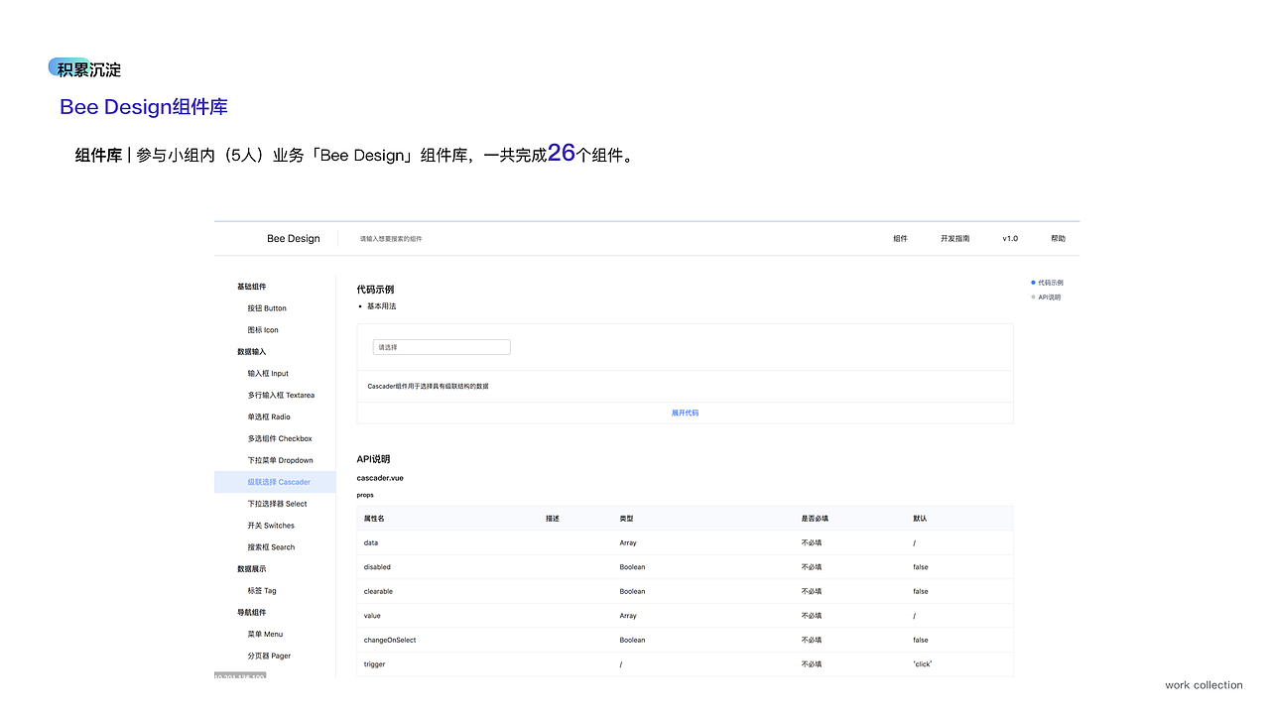Click the clearable property cell

[378, 591]
